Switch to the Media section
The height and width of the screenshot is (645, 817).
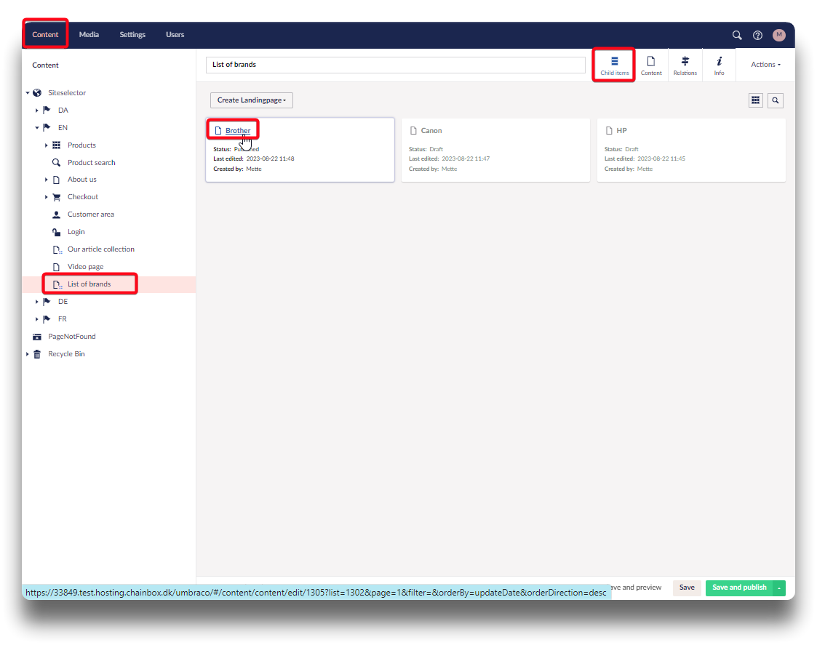(89, 35)
